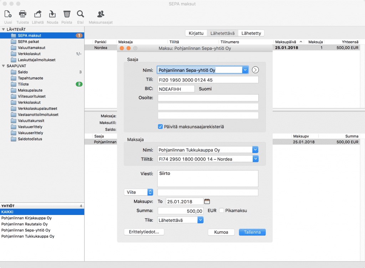Click the Viesti message text area
The height and width of the screenshot is (268, 365).
(x=208, y=179)
